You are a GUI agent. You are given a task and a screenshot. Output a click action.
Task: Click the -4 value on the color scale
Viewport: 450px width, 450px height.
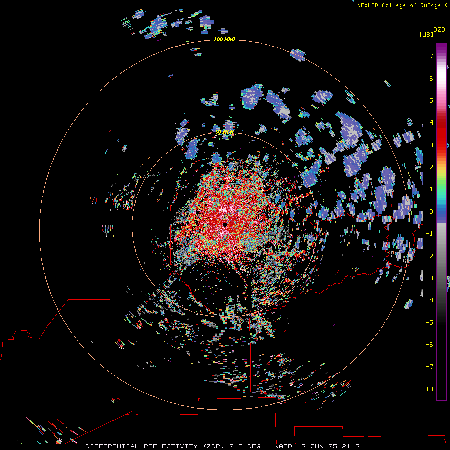click(x=429, y=300)
